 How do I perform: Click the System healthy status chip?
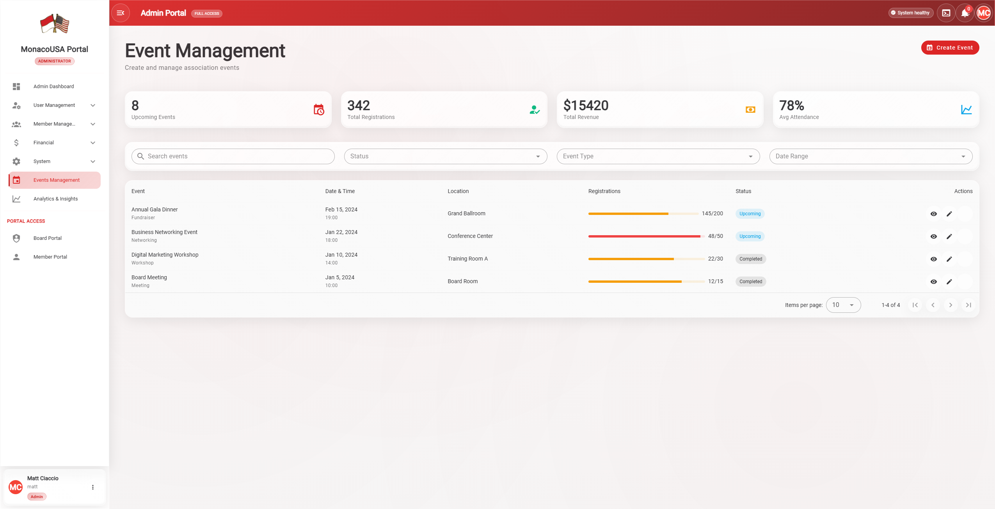(911, 13)
